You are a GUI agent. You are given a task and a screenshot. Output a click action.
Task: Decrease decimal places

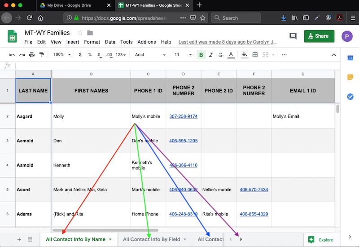(x=99, y=55)
